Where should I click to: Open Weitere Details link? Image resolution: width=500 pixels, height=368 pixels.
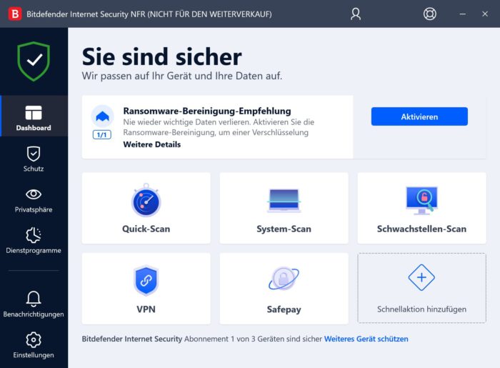pos(151,144)
